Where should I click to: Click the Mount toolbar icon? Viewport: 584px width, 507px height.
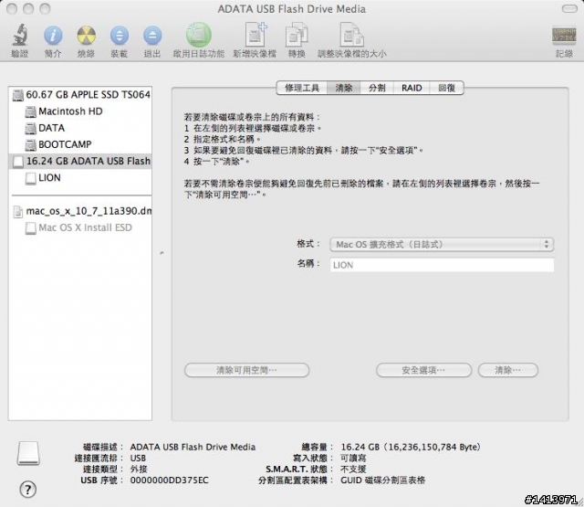click(120, 36)
